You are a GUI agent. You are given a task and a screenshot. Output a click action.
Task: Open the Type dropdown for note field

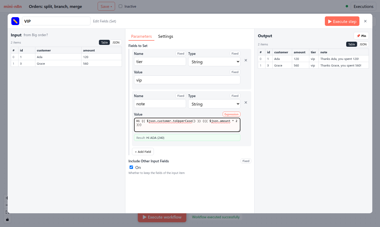point(214,104)
